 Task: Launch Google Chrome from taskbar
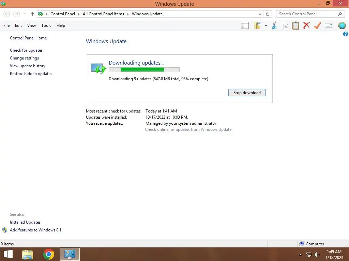pyautogui.click(x=49, y=254)
